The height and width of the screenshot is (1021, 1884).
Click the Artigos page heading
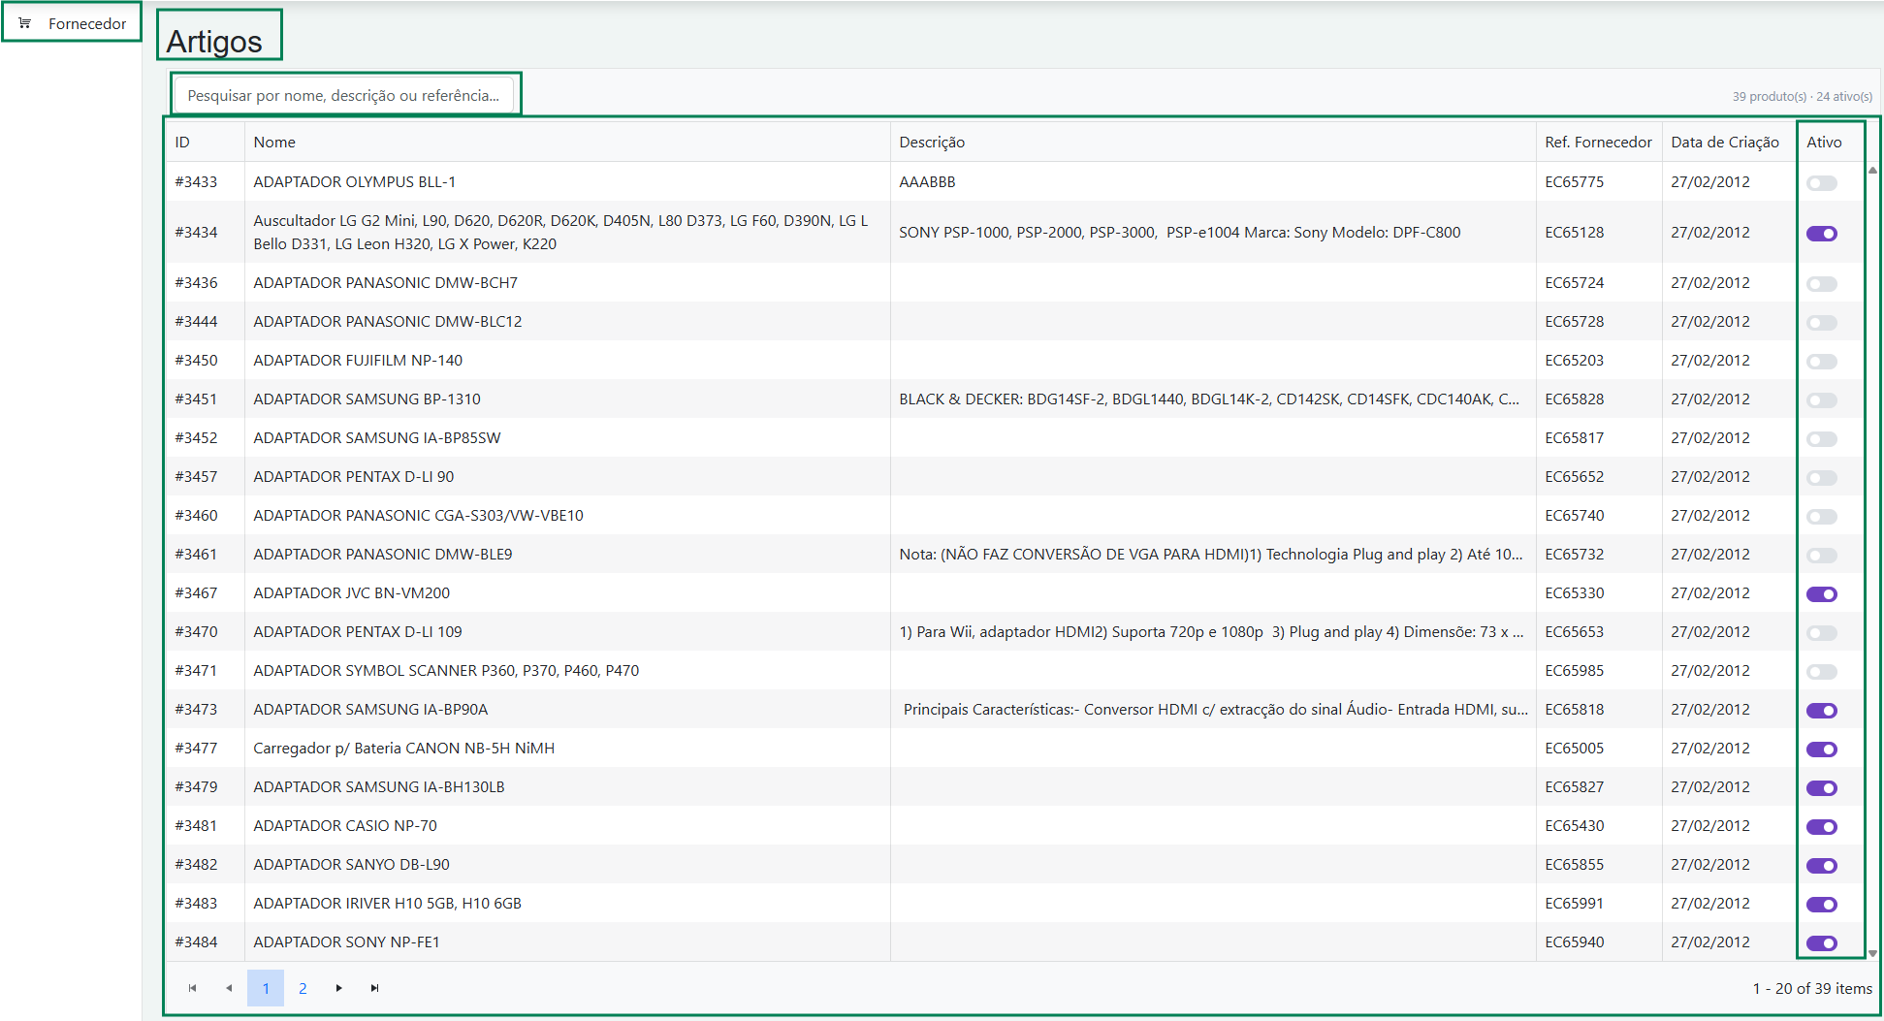click(x=214, y=41)
